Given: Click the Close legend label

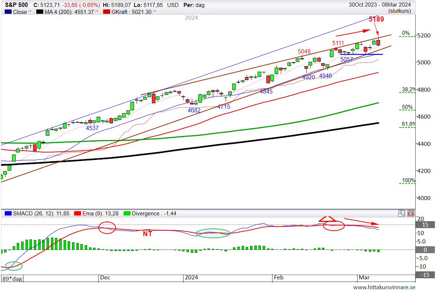Looking at the screenshot, I should 20,12.
